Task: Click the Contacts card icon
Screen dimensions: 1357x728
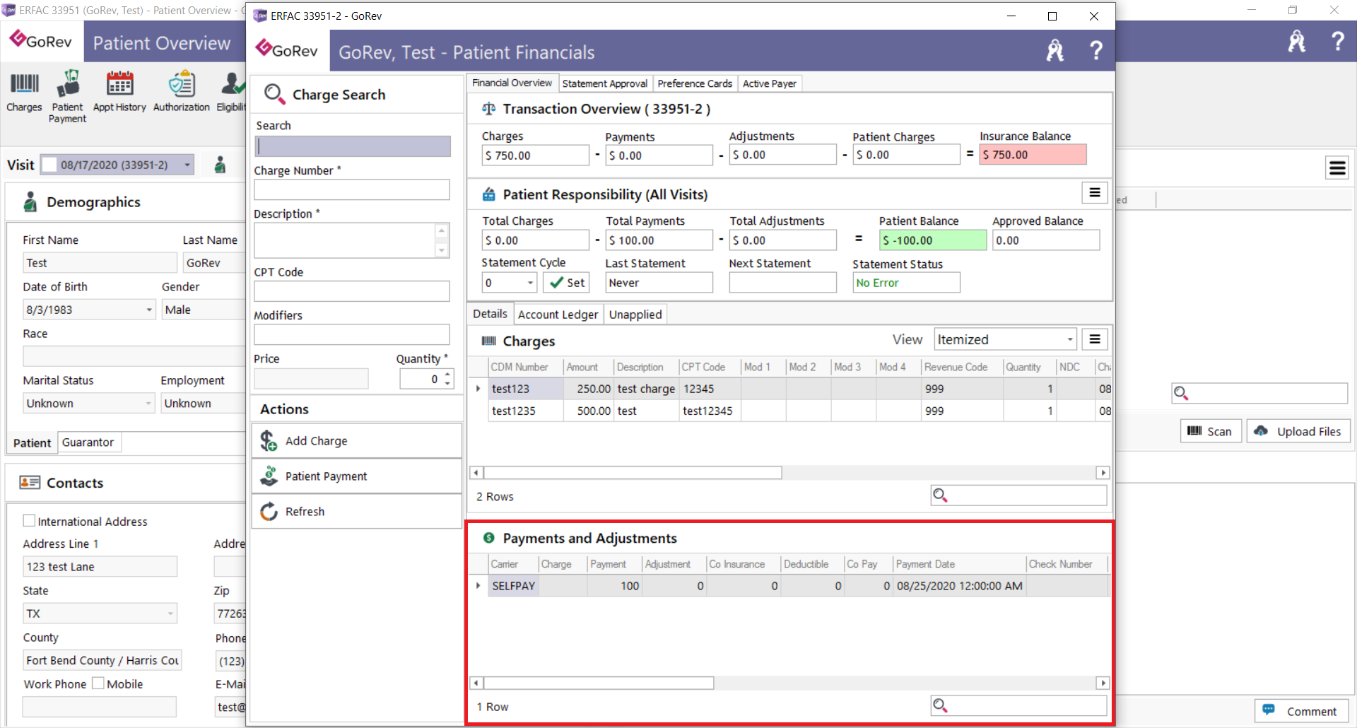Action: tap(30, 482)
